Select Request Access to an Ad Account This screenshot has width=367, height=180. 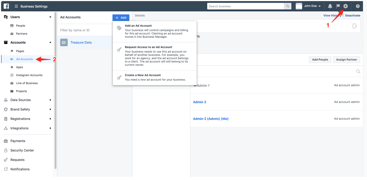point(148,47)
